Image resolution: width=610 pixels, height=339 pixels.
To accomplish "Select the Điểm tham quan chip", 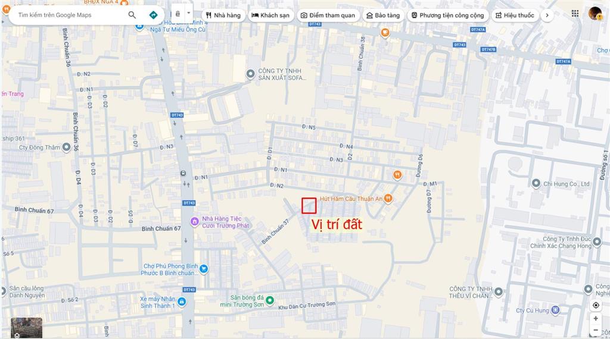I will (x=328, y=15).
